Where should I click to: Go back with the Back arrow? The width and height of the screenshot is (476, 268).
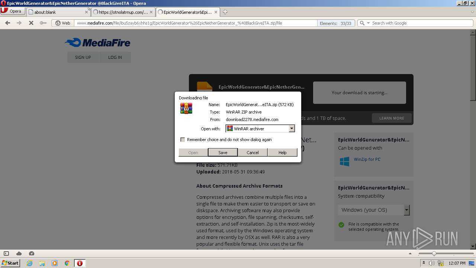[x=7, y=23]
